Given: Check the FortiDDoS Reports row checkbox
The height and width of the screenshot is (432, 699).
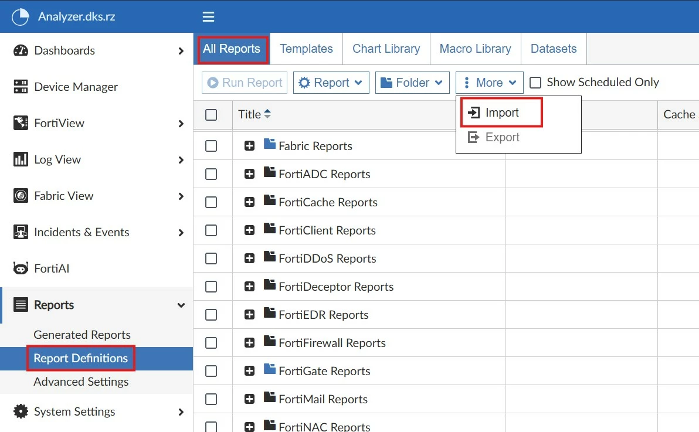Looking at the screenshot, I should [x=211, y=258].
